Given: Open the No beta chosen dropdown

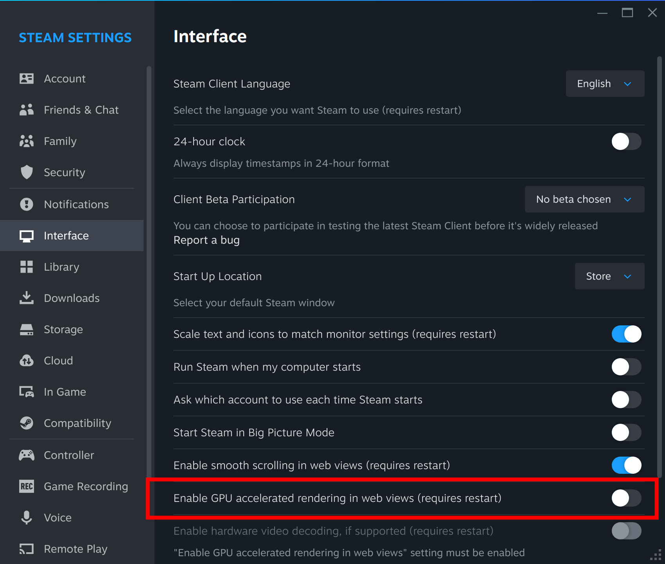Looking at the screenshot, I should coord(584,199).
